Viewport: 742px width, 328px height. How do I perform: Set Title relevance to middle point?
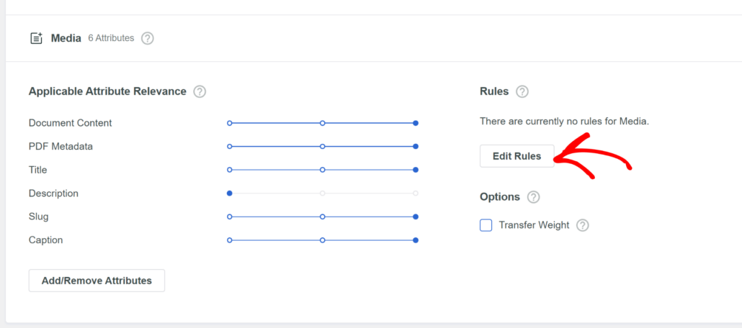323,170
